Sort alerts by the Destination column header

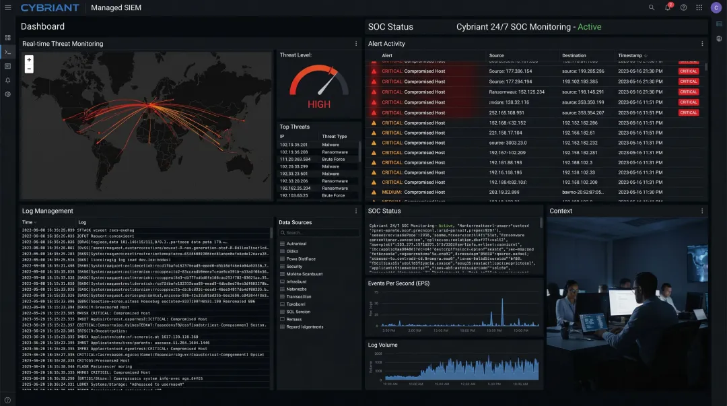[x=574, y=56]
